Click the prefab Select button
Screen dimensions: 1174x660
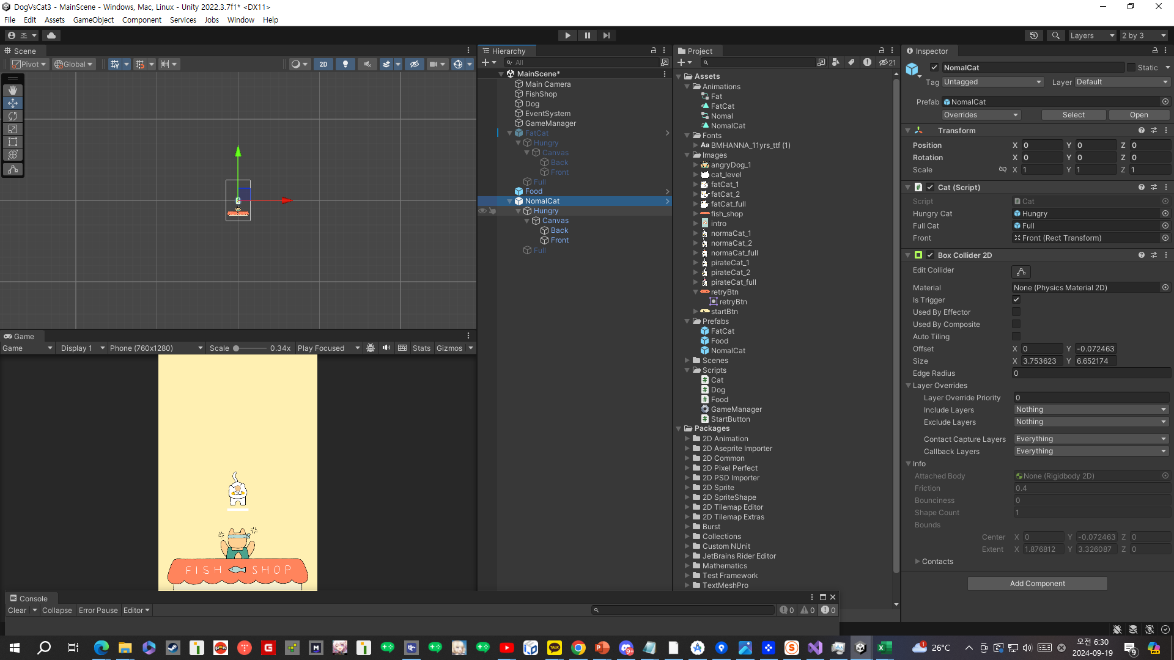[x=1074, y=115]
